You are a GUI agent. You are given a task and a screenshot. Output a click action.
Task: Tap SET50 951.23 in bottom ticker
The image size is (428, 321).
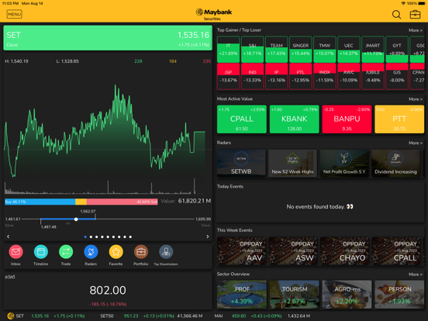(119, 316)
